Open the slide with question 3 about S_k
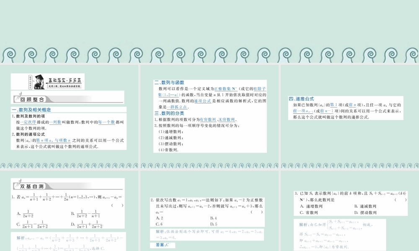419x251 pixels. point(350,211)
